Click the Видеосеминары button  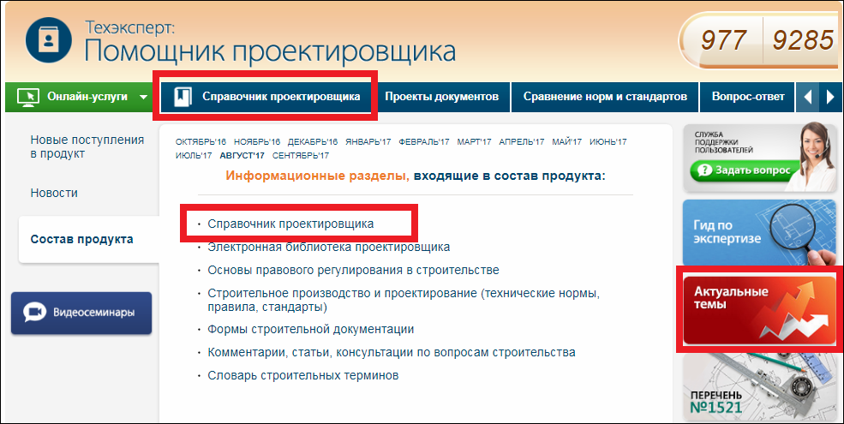[81, 313]
